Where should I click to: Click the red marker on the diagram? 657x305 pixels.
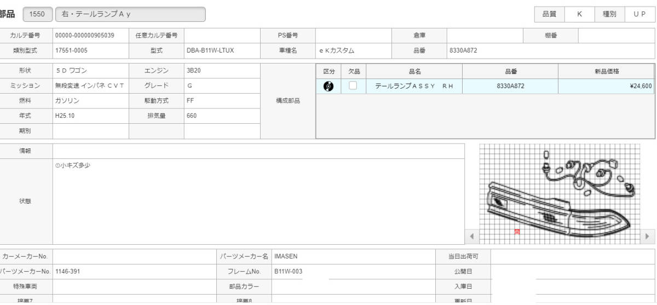coord(517,232)
